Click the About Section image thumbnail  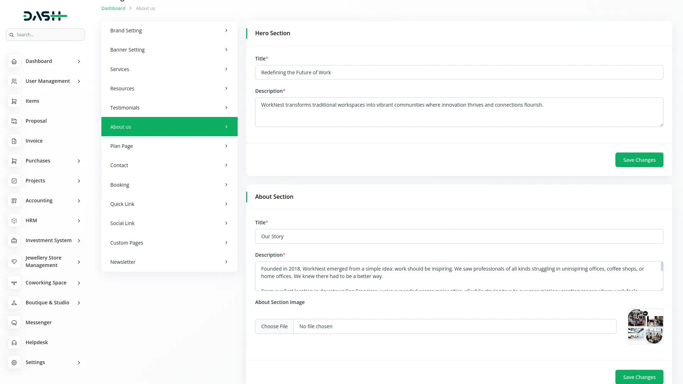[645, 326]
